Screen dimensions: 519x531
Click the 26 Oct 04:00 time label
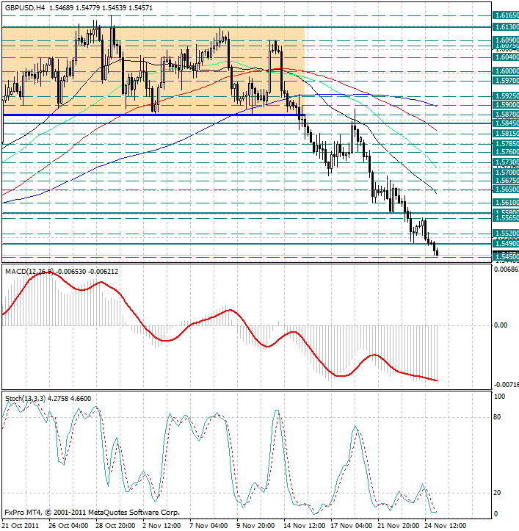click(68, 525)
